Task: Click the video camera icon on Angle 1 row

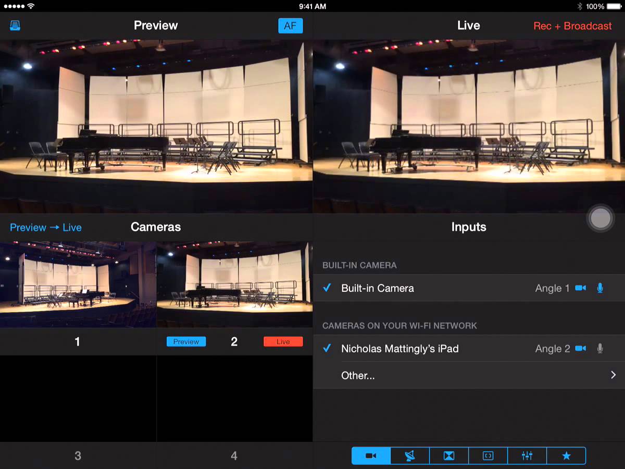Action: coord(581,288)
